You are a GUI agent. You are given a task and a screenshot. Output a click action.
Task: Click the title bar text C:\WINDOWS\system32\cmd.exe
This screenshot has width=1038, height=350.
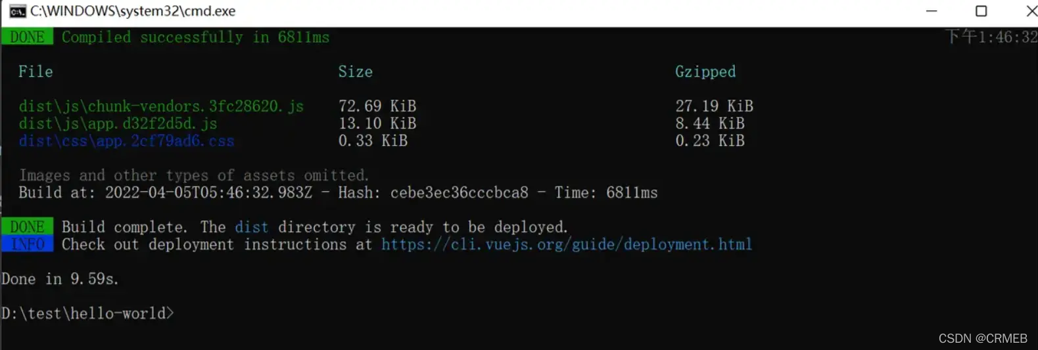(133, 11)
